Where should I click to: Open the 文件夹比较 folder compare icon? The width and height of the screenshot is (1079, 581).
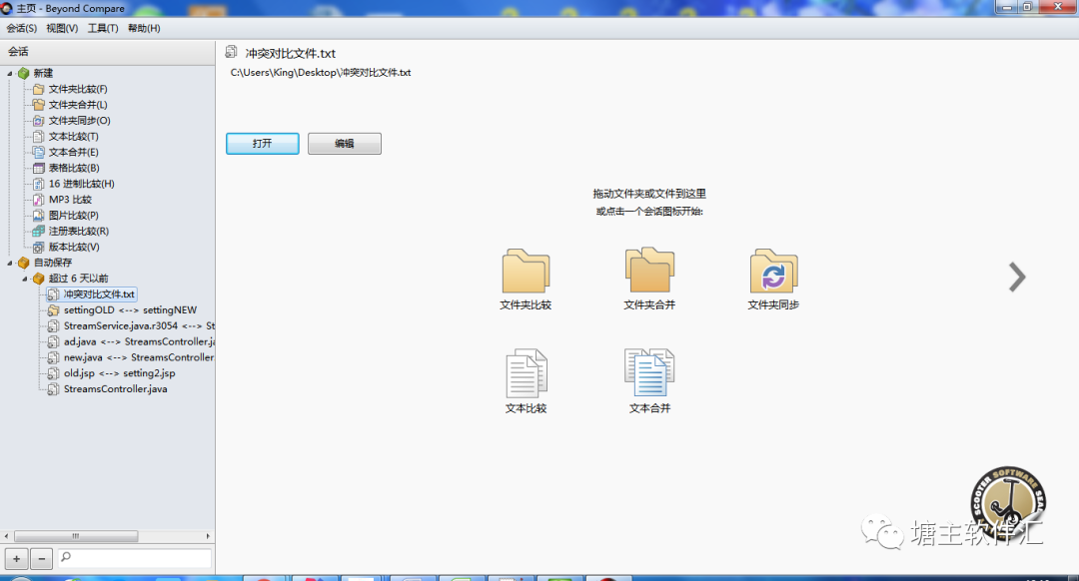point(526,271)
